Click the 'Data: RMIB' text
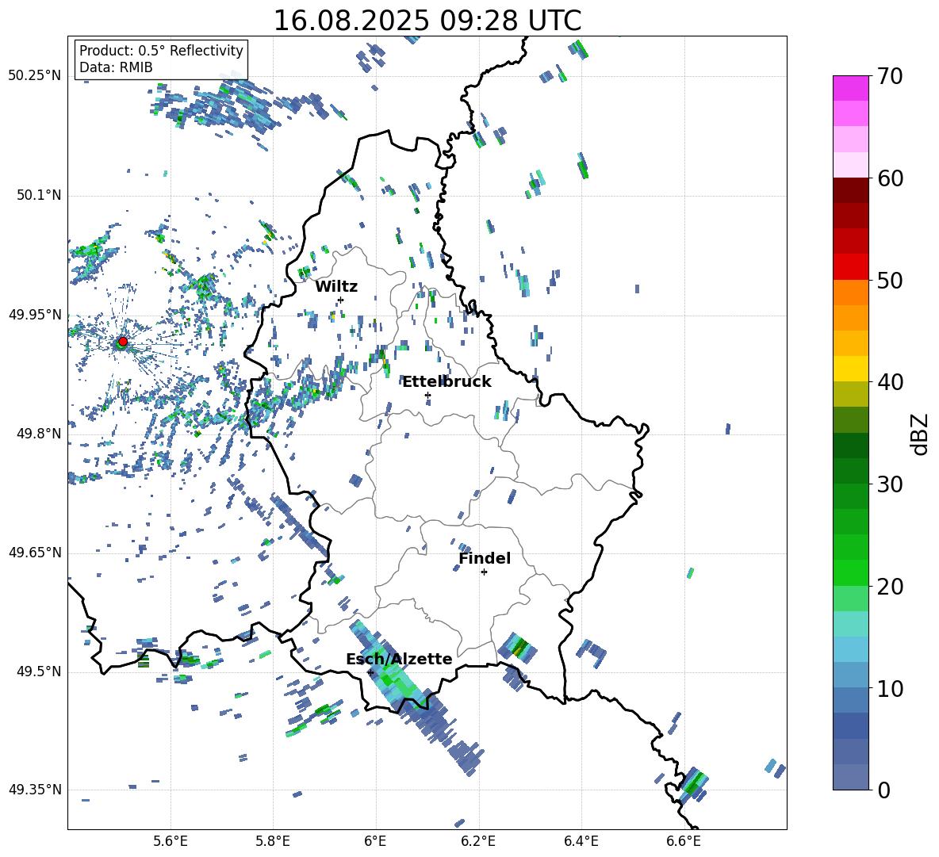The image size is (939, 857). tap(116, 67)
